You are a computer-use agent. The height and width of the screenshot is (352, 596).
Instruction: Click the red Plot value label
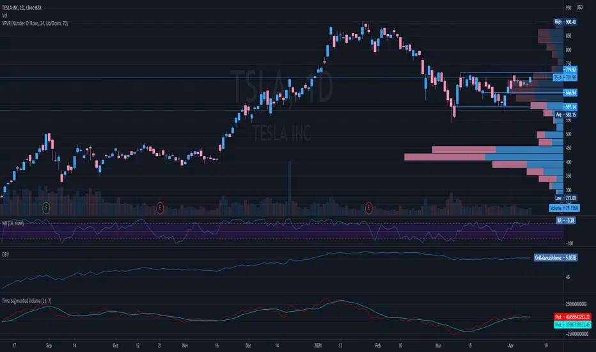point(572,317)
